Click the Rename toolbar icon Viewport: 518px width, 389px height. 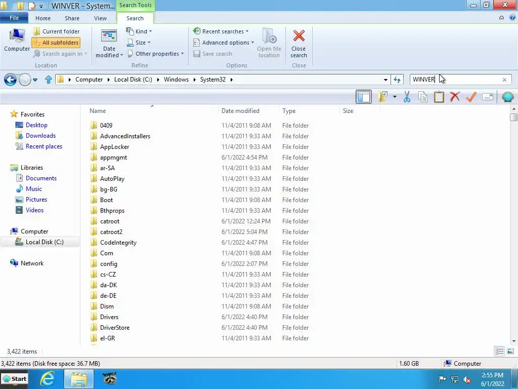click(x=488, y=97)
